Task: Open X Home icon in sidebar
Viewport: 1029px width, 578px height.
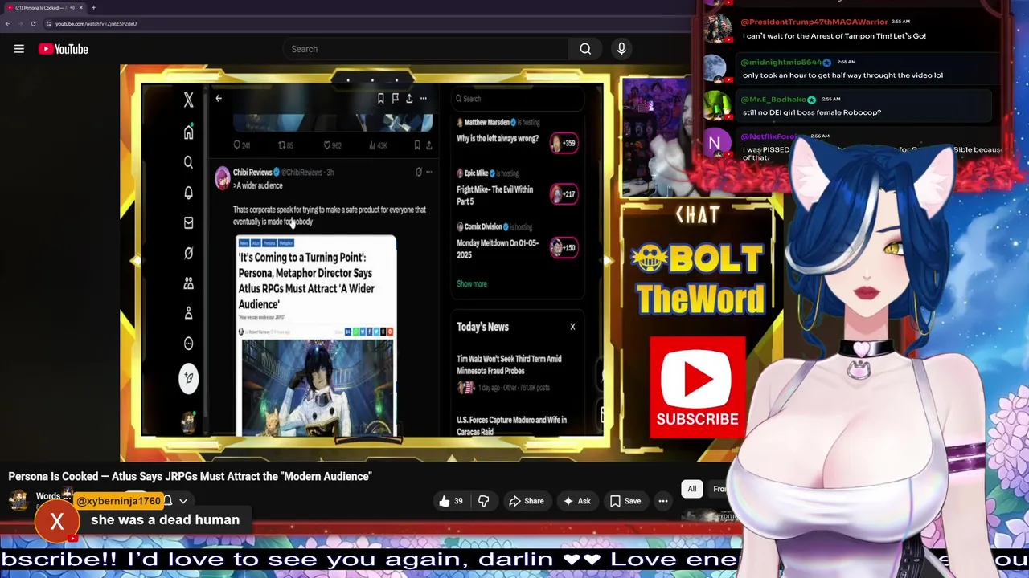Action: pos(188,132)
